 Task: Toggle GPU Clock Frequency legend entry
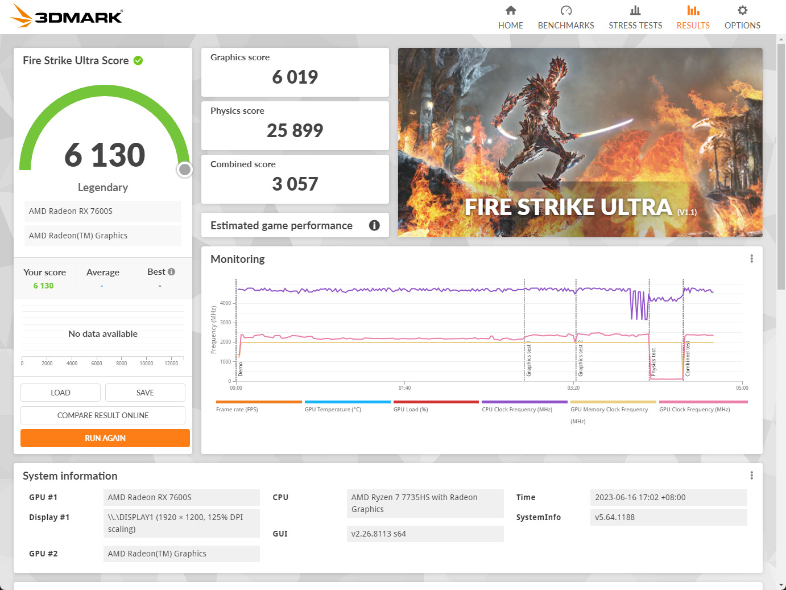point(703,406)
